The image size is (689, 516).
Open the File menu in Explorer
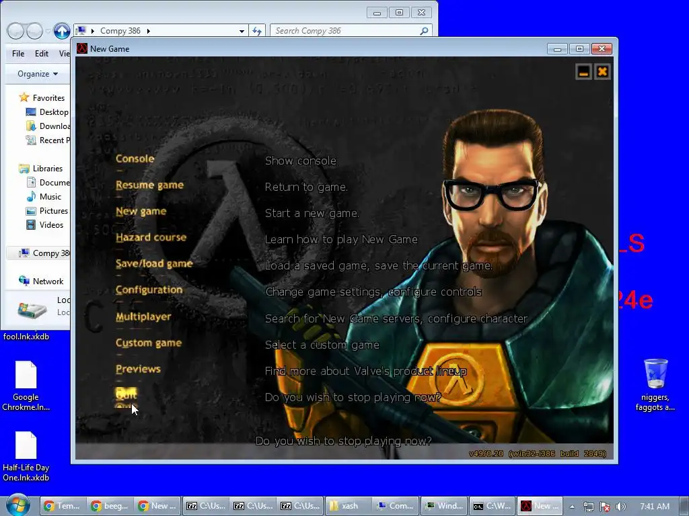click(18, 54)
